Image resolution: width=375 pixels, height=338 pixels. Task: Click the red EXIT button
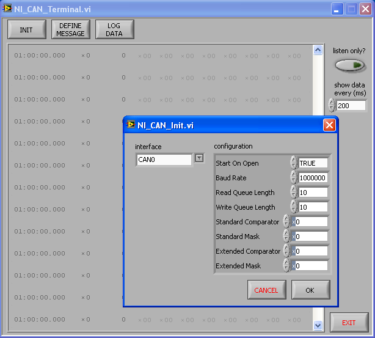pyautogui.click(x=349, y=323)
